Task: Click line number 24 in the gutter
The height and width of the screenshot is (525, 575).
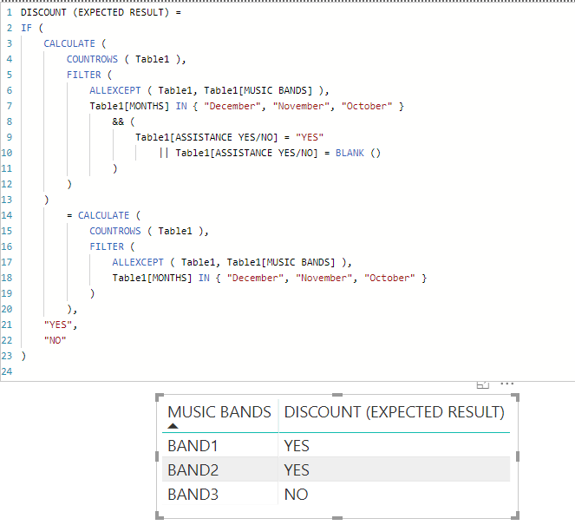Action: [x=7, y=371]
